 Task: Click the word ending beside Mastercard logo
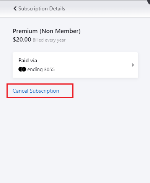point(35,70)
